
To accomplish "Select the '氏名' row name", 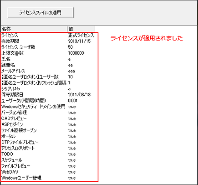I will click(x=6, y=59).
